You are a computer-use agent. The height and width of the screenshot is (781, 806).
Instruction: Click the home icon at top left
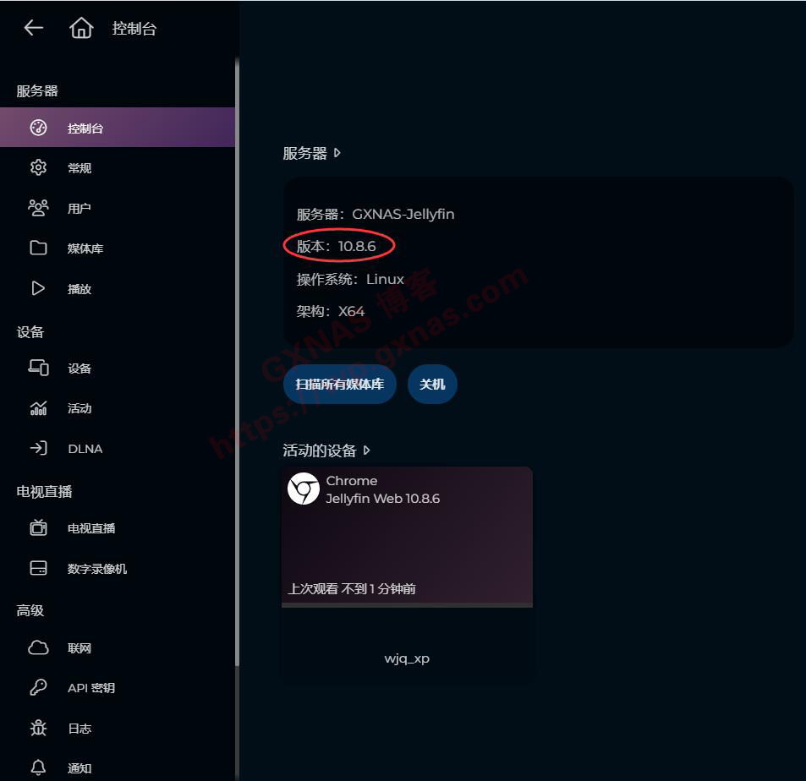(82, 27)
